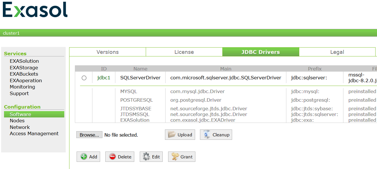Click the Add button label
Viewport: 377px width, 169px height.
pos(93,157)
